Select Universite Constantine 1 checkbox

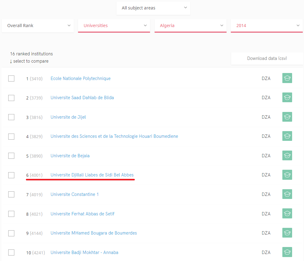click(11, 194)
